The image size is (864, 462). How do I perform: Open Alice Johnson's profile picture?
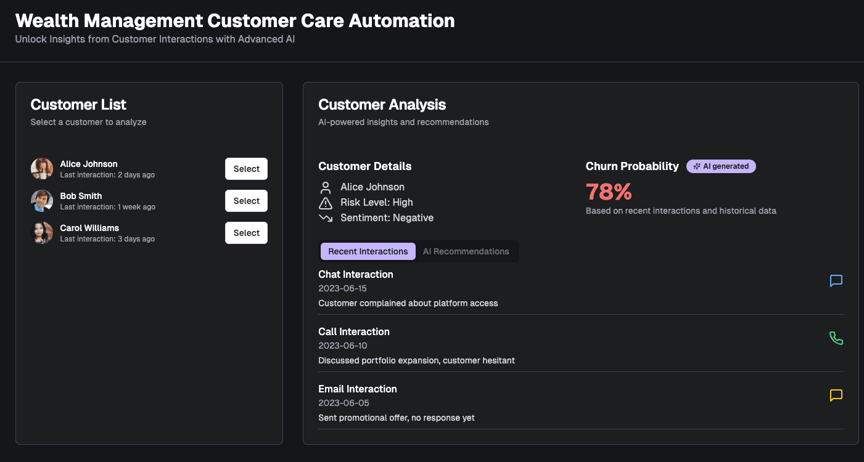[42, 168]
